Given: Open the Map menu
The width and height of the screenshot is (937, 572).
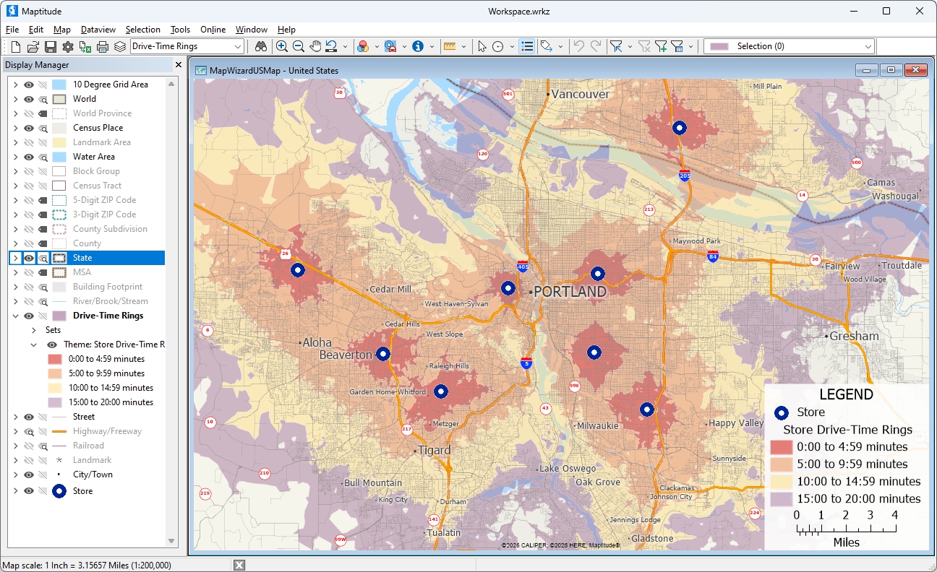Looking at the screenshot, I should tap(62, 30).
